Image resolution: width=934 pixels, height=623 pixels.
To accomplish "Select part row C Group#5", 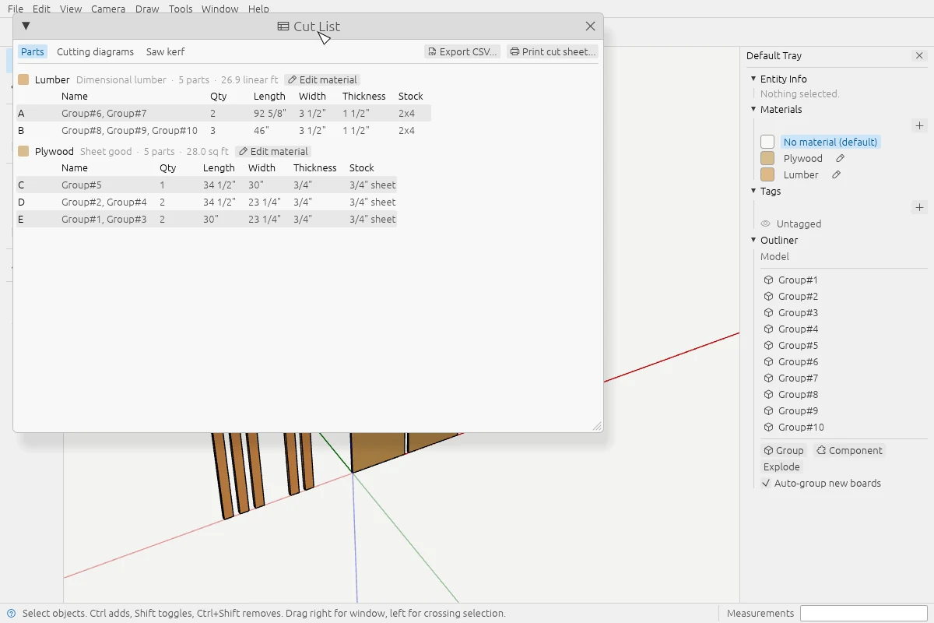I will [206, 185].
